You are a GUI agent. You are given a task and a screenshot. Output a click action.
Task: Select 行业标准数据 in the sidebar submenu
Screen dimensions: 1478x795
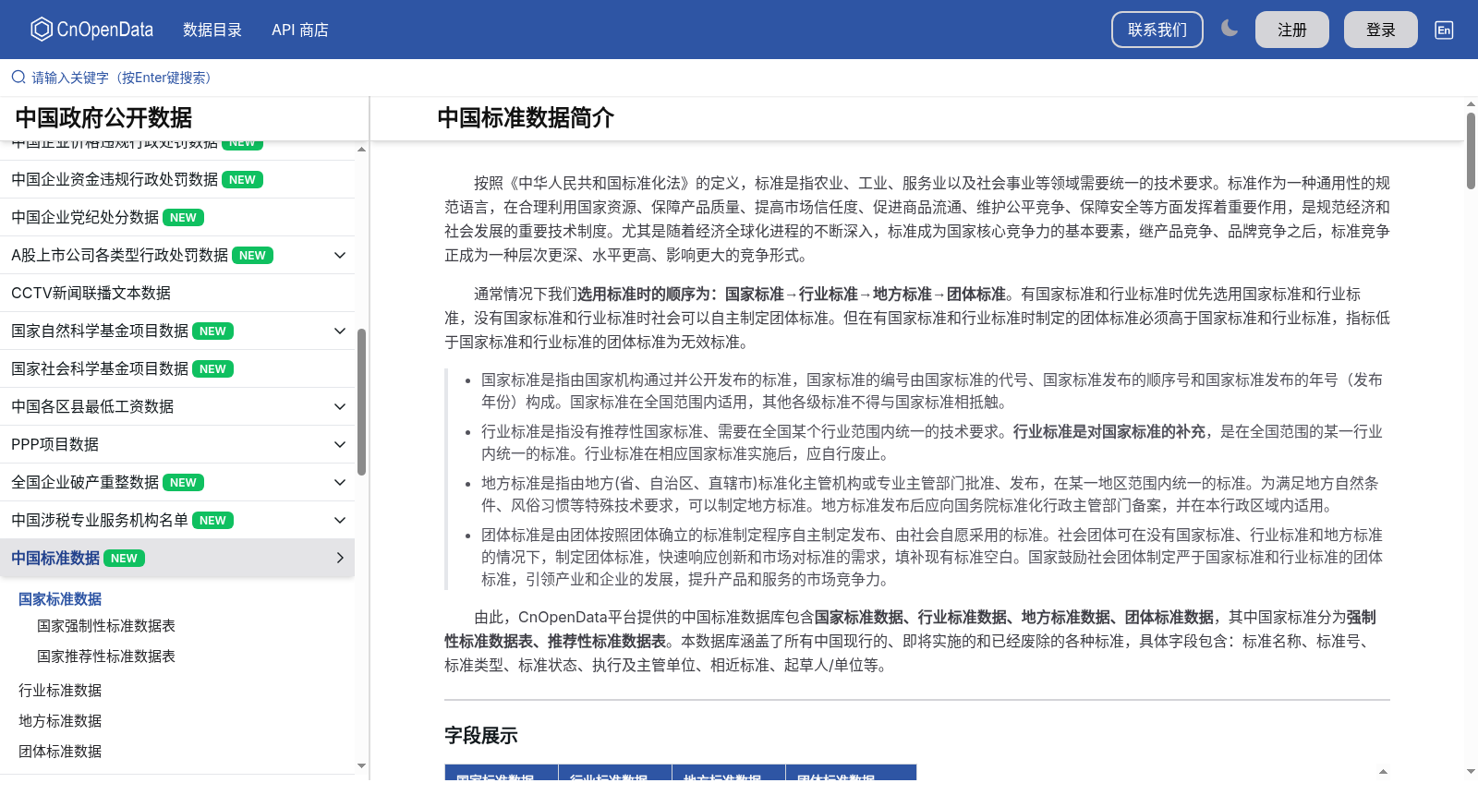tap(60, 691)
